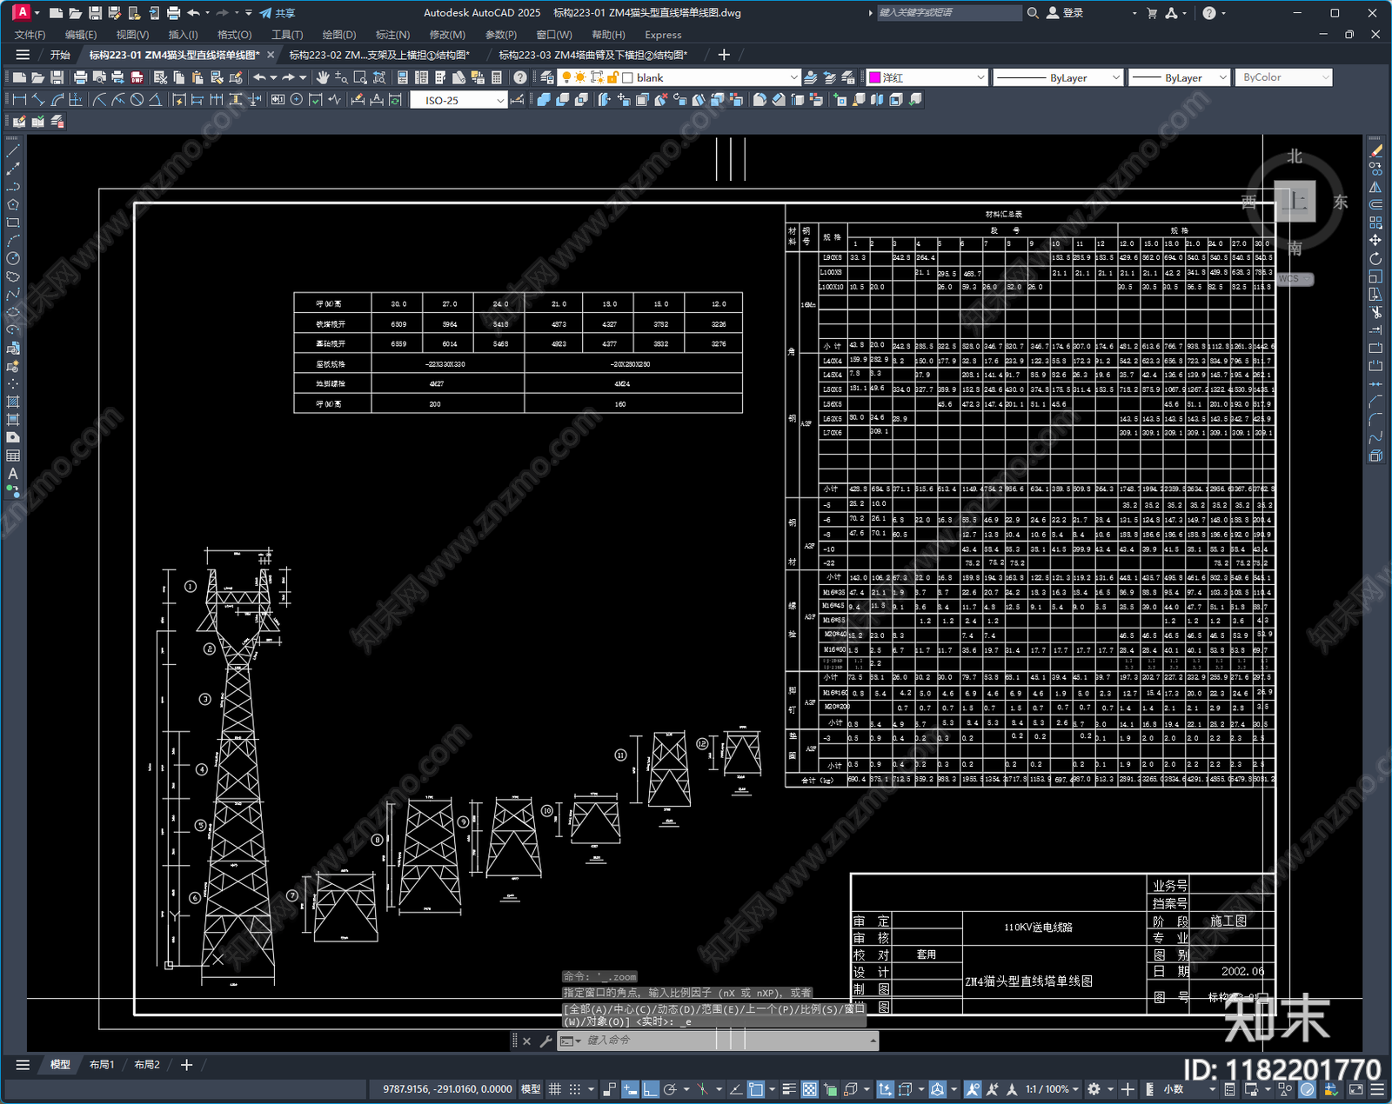Click the 共享 share button

click(x=278, y=13)
